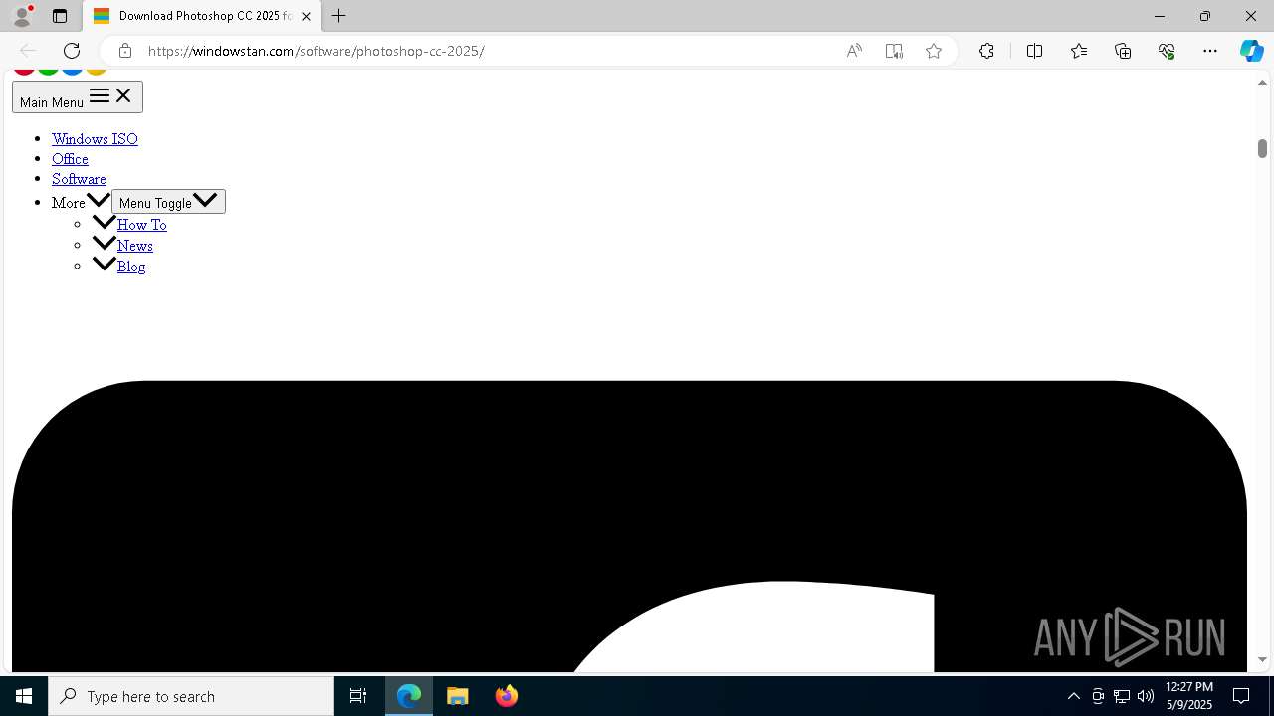Open Settings and more menu
This screenshot has height=716, width=1274.
click(x=1210, y=51)
